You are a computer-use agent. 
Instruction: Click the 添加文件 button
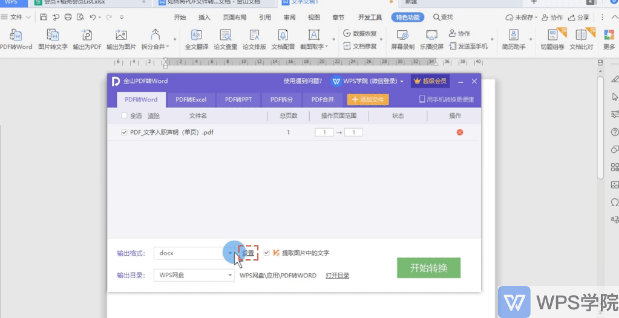pos(368,99)
